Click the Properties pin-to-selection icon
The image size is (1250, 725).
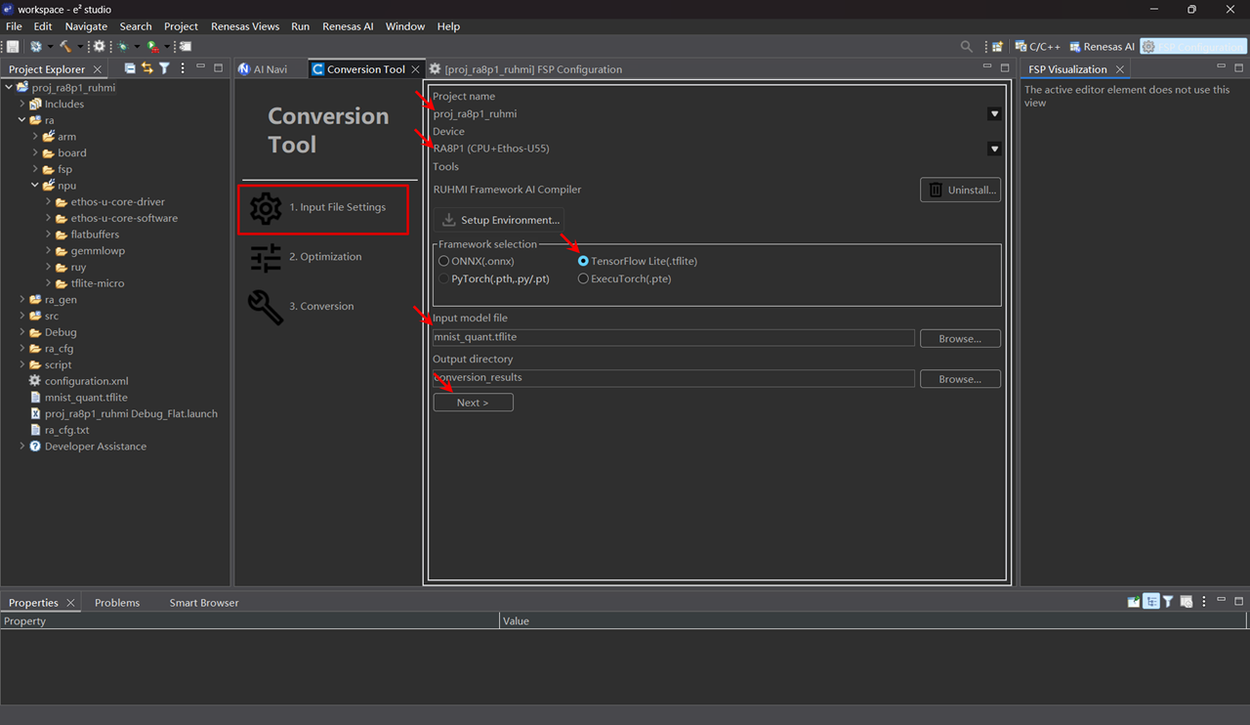pyautogui.click(x=1134, y=602)
